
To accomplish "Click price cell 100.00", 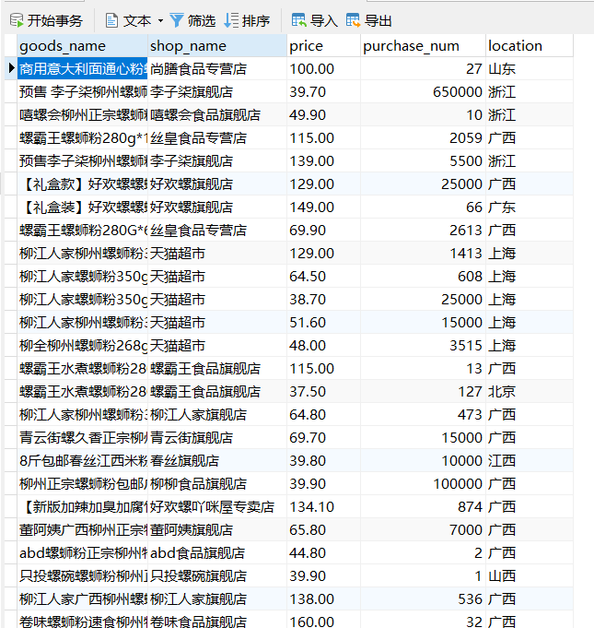I will pyautogui.click(x=323, y=69).
